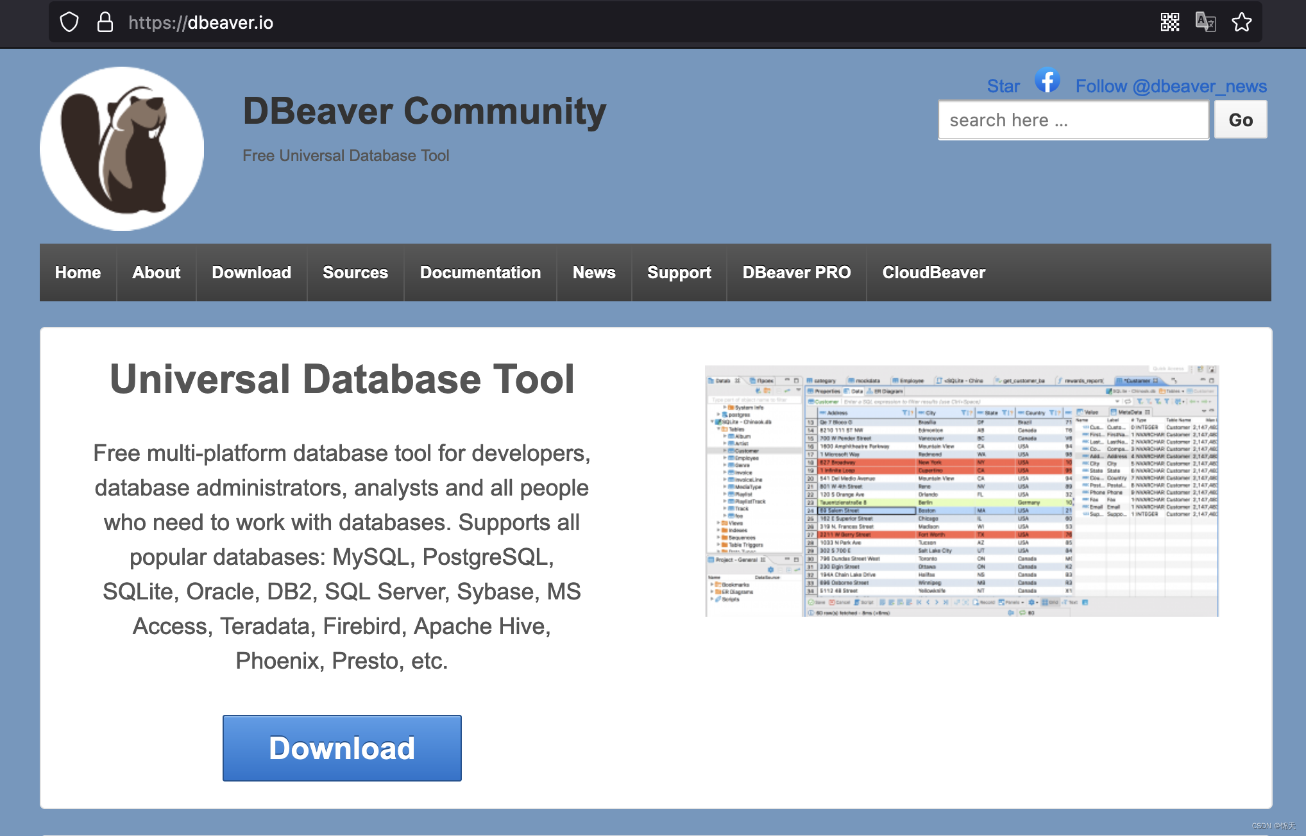1306x836 pixels.
Task: Go to Download in the navigation bar
Action: (251, 272)
